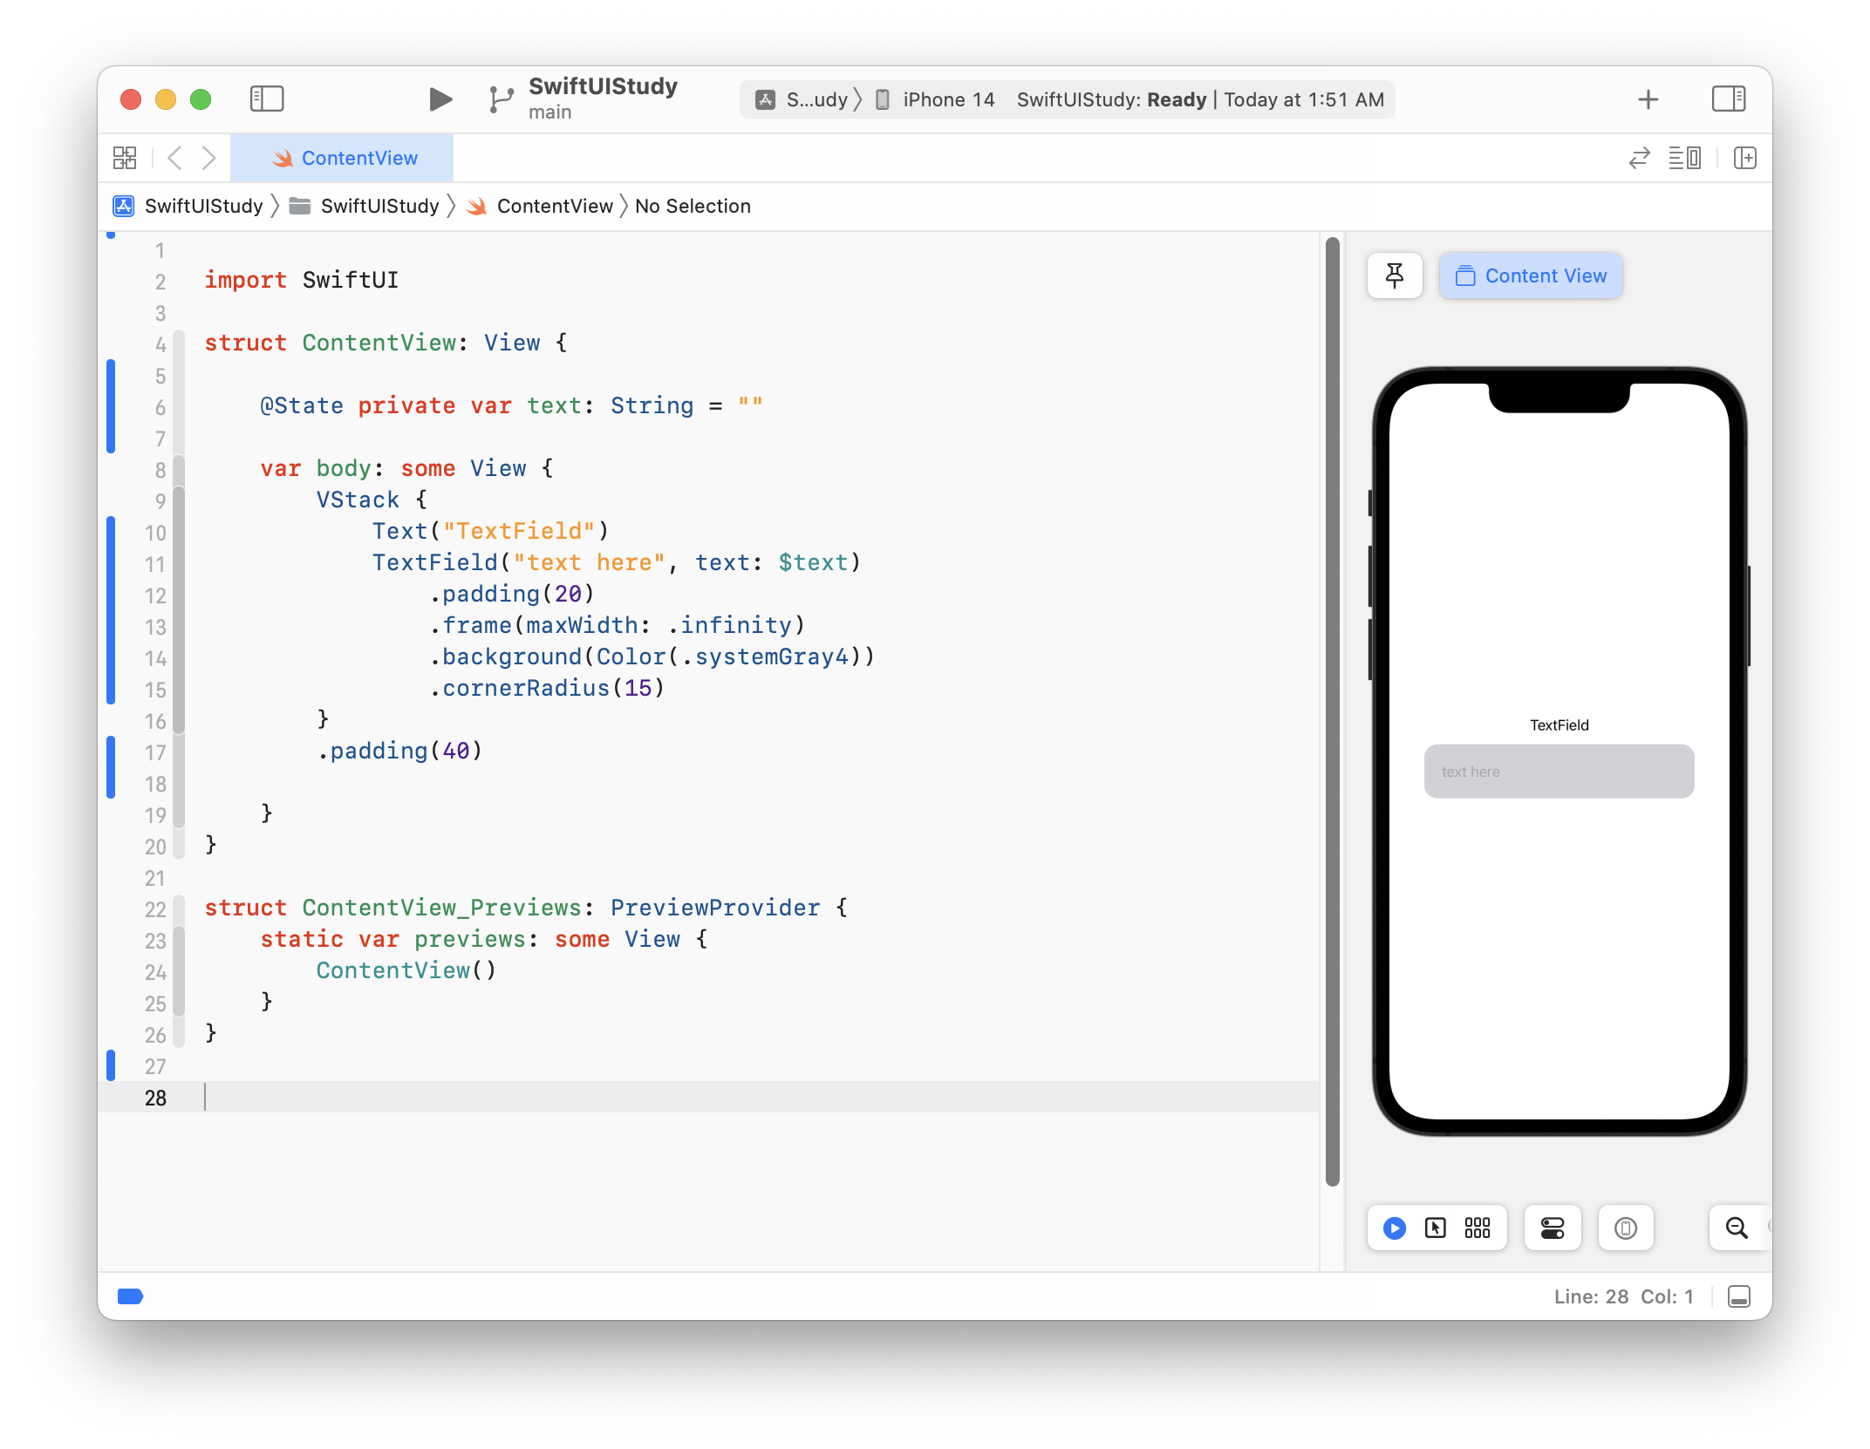
Task: Start live preview mode
Action: coord(1394,1228)
